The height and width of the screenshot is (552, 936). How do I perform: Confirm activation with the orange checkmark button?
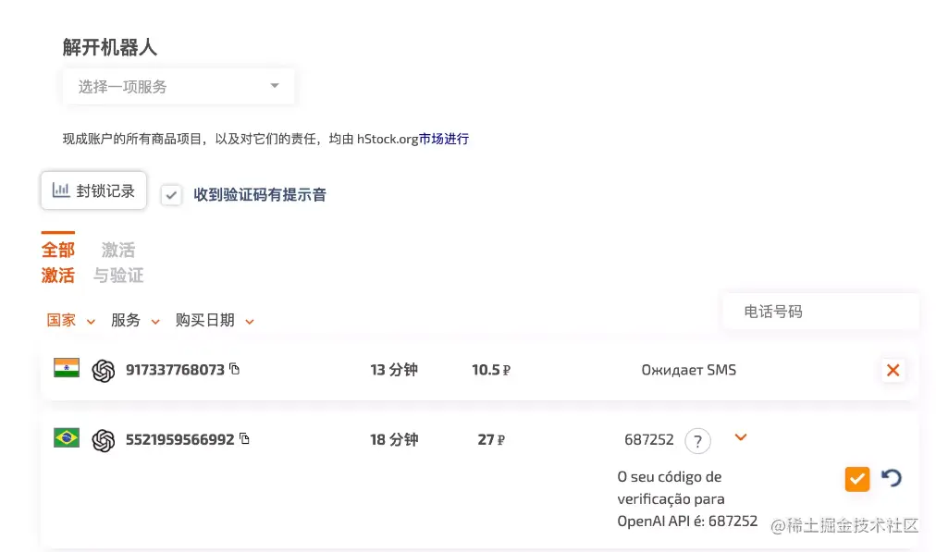click(857, 479)
